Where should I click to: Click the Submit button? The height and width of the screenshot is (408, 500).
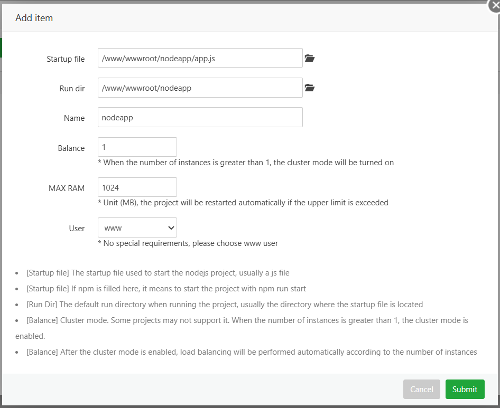point(465,389)
